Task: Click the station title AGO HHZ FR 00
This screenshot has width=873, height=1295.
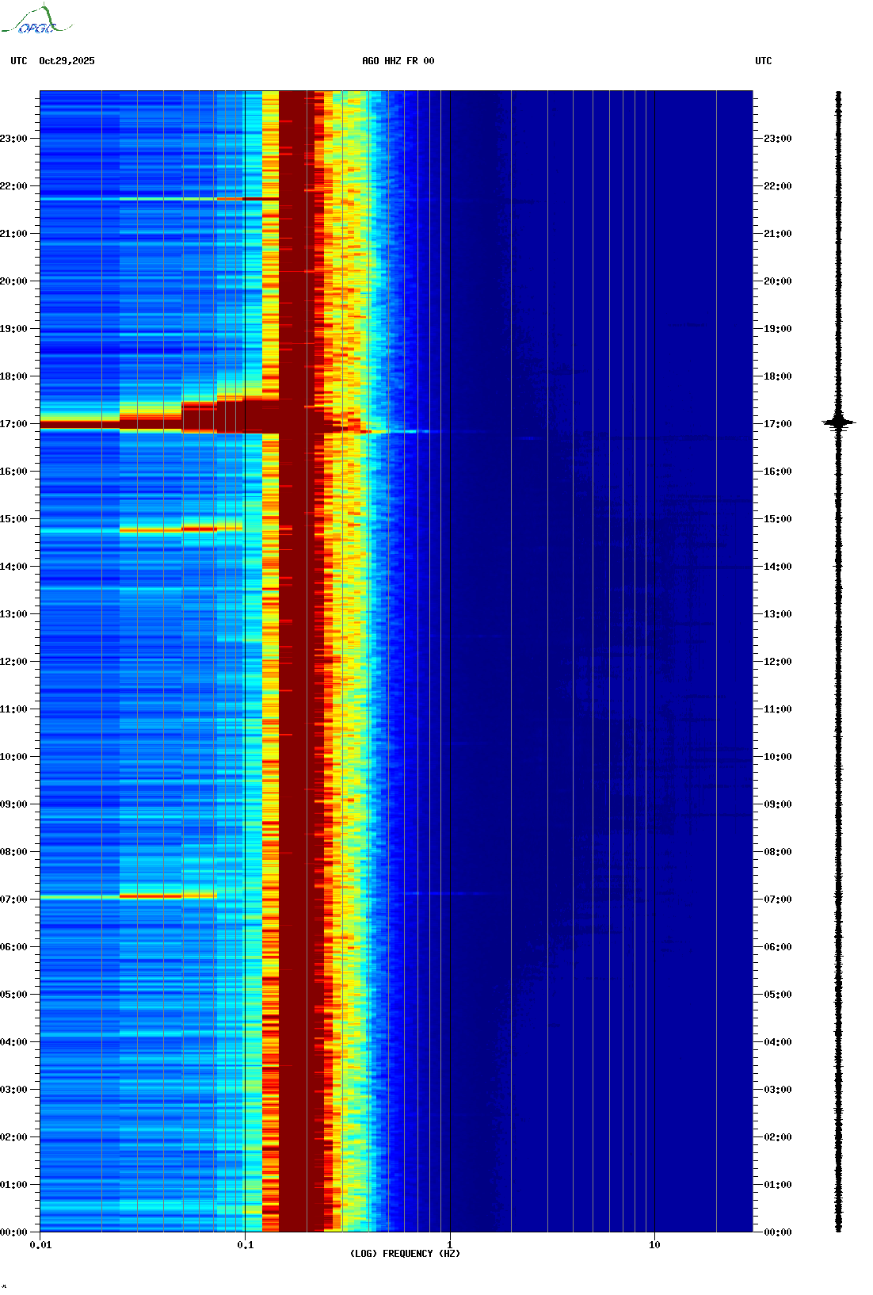Action: [x=398, y=61]
